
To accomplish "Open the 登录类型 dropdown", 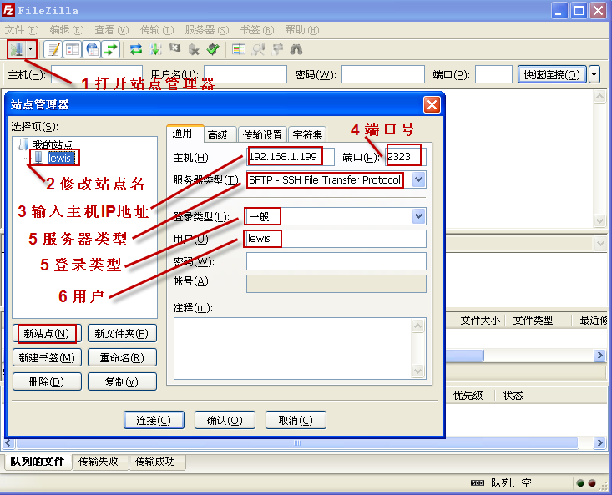I will coord(418,216).
